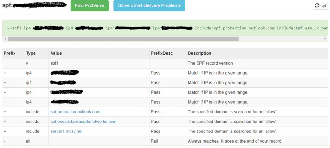Click the v=spf1 record text box
Viewport: 330px width, 148px height.
coord(161,28)
